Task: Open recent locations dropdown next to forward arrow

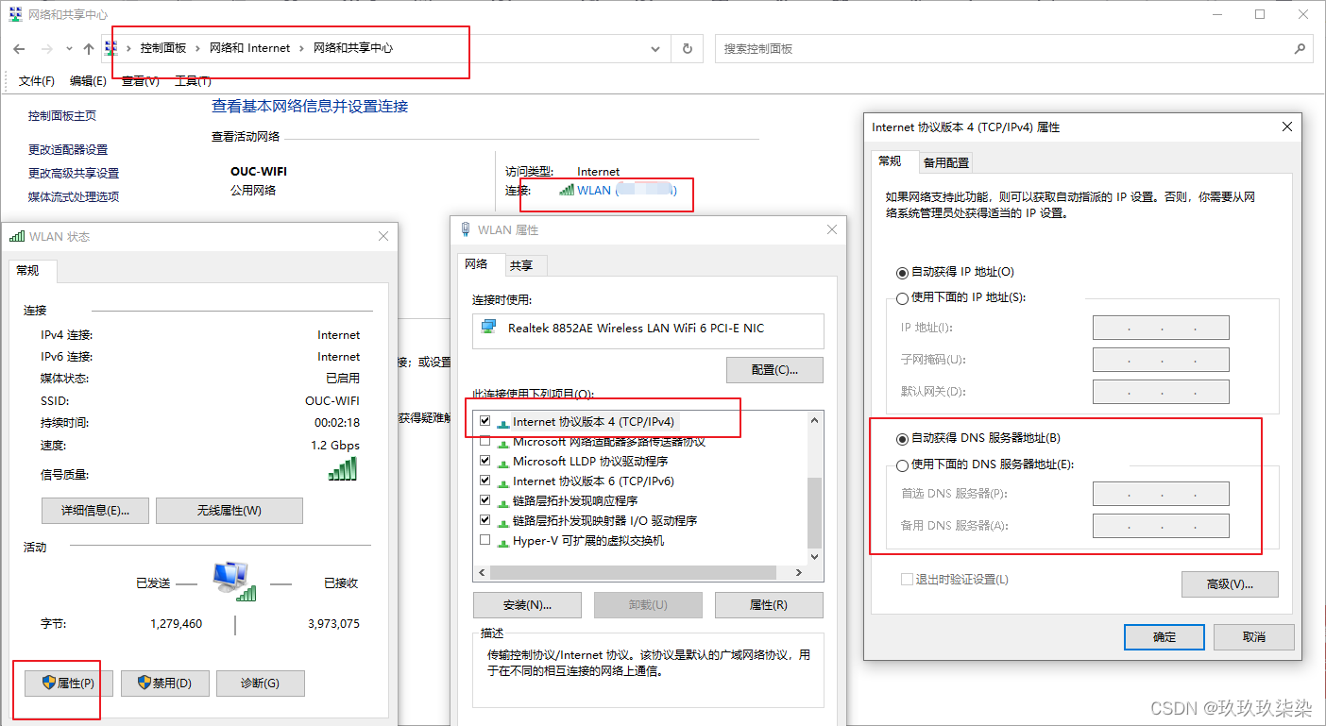Action: pyautogui.click(x=68, y=48)
